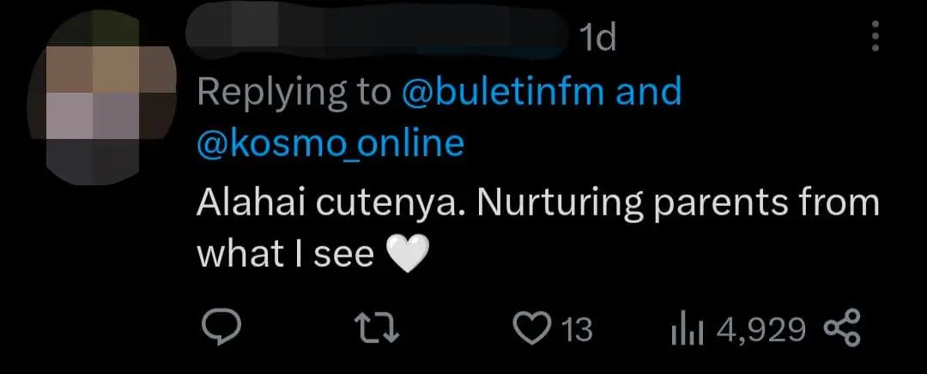Click the like count 13
This screenshot has height=374, width=927.
(x=576, y=329)
